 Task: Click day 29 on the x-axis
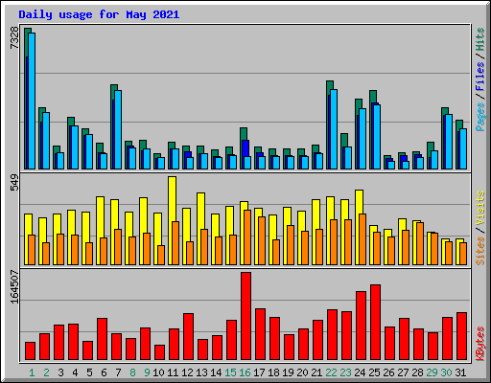point(432,372)
